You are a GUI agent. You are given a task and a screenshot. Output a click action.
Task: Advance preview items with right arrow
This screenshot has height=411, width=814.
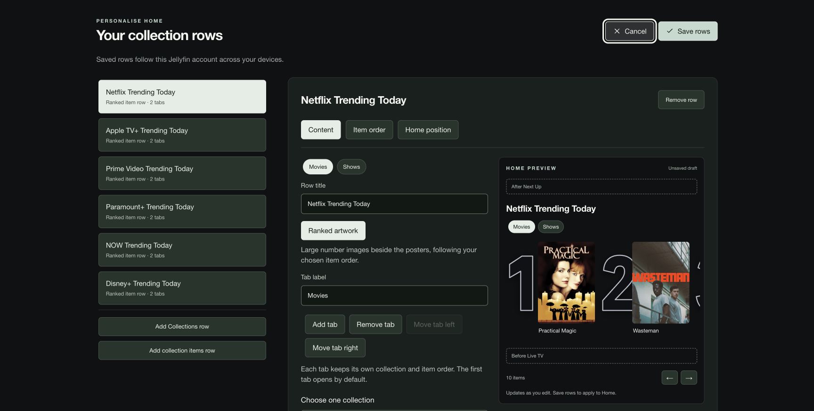[x=689, y=378]
